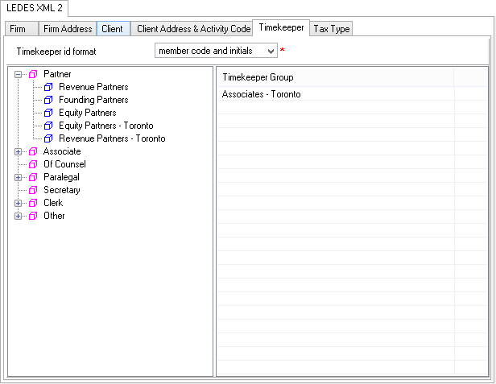Screen dimensions: 496x384
Task: Click the Timekeeper id format label
Action: (56, 52)
